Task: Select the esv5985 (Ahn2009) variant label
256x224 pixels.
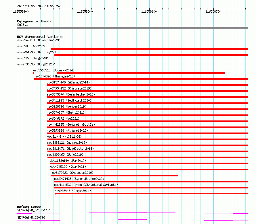Action: click(x=32, y=46)
